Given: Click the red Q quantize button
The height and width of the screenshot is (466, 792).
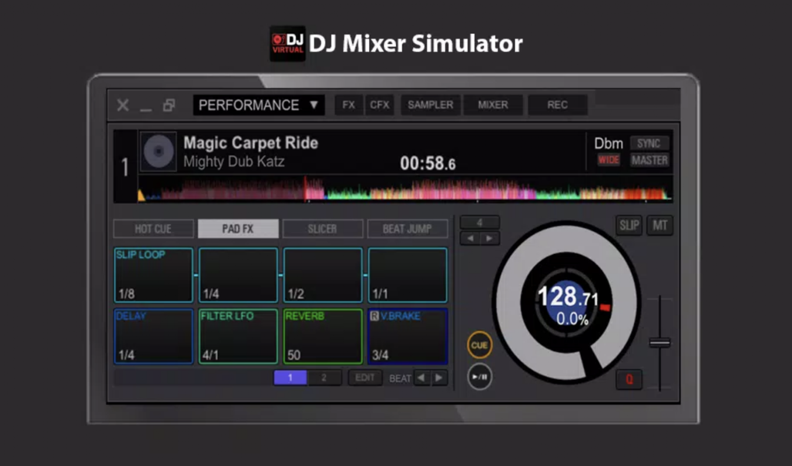Looking at the screenshot, I should pyautogui.click(x=629, y=380).
